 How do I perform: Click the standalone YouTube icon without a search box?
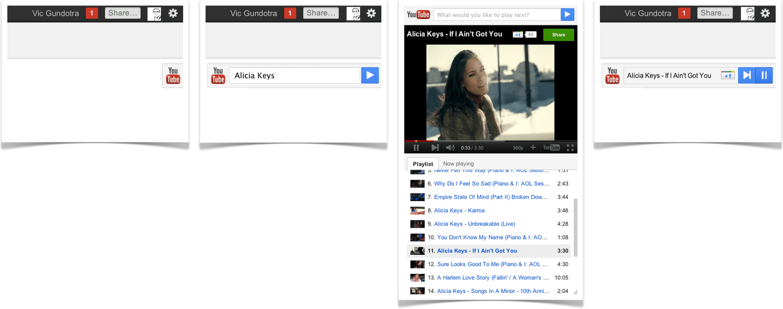pyautogui.click(x=173, y=75)
